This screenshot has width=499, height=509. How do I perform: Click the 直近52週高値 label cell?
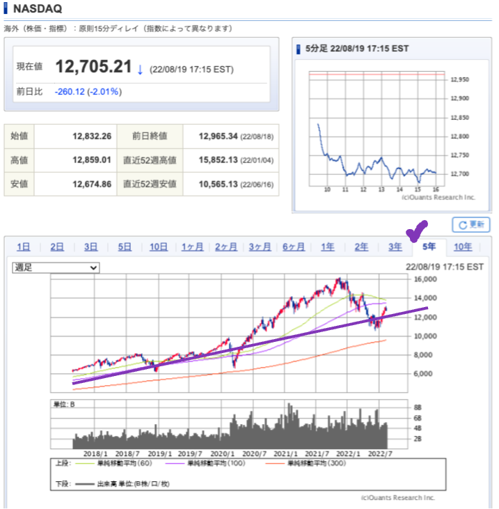150,160
